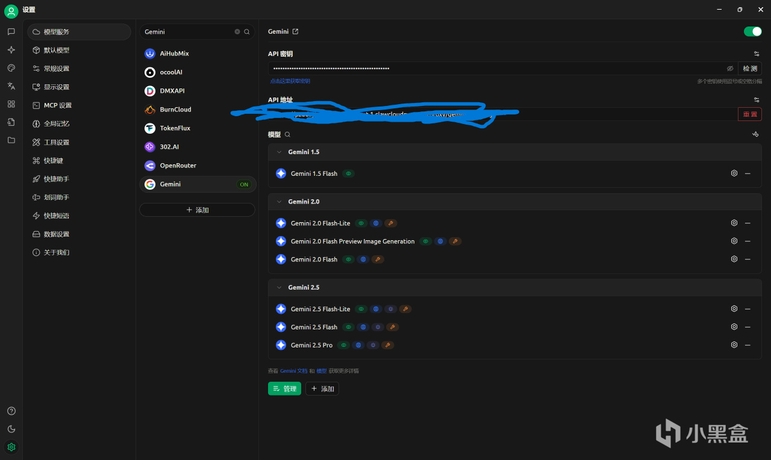The width and height of the screenshot is (771, 460).
Task: Click 检测 to test the API key
Action: point(750,69)
